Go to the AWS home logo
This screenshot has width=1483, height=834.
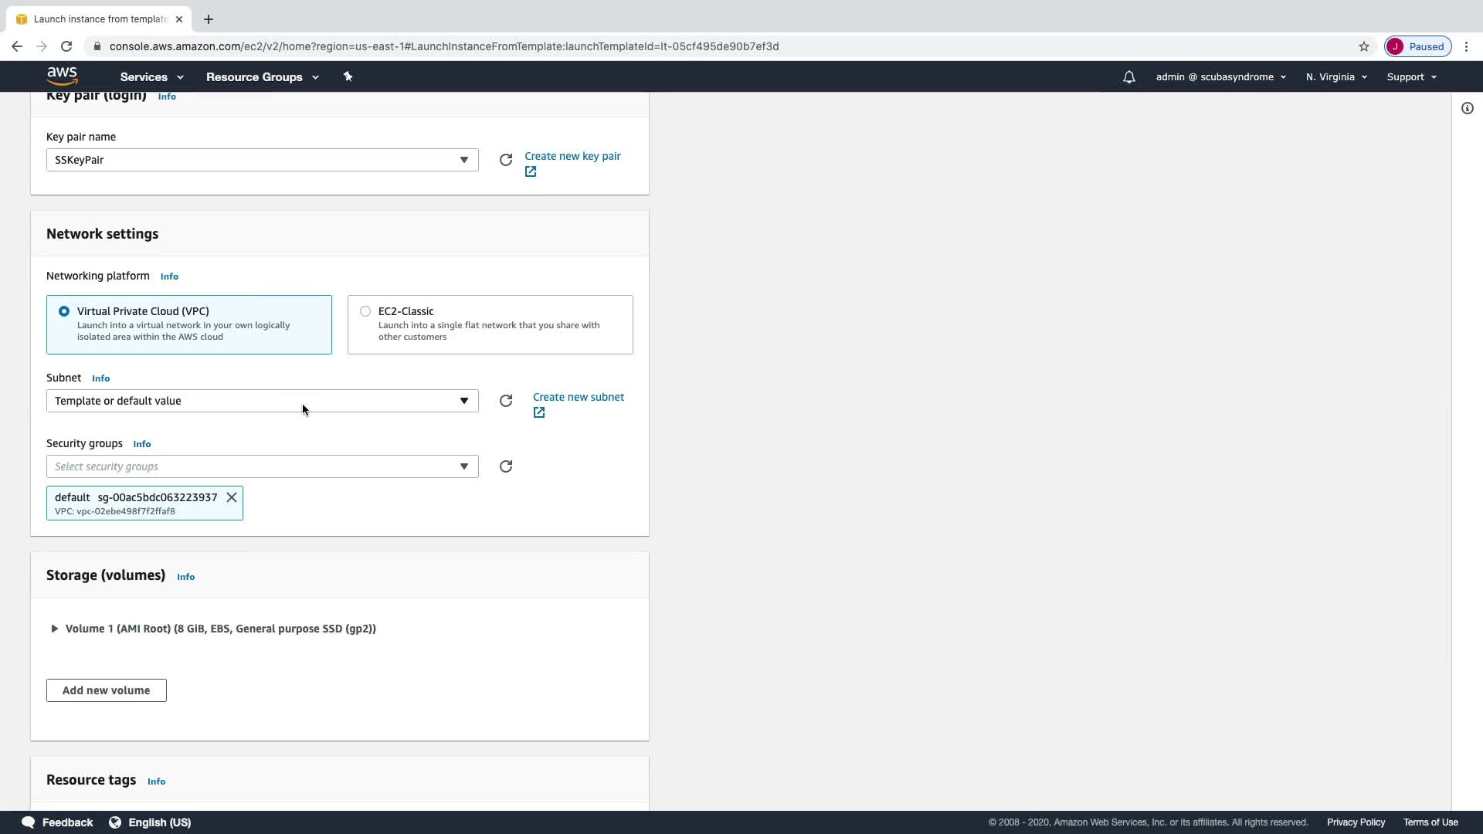click(62, 76)
